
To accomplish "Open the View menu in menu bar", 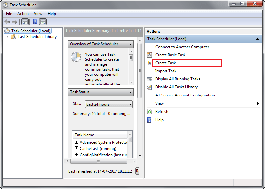I will coord(38,14).
